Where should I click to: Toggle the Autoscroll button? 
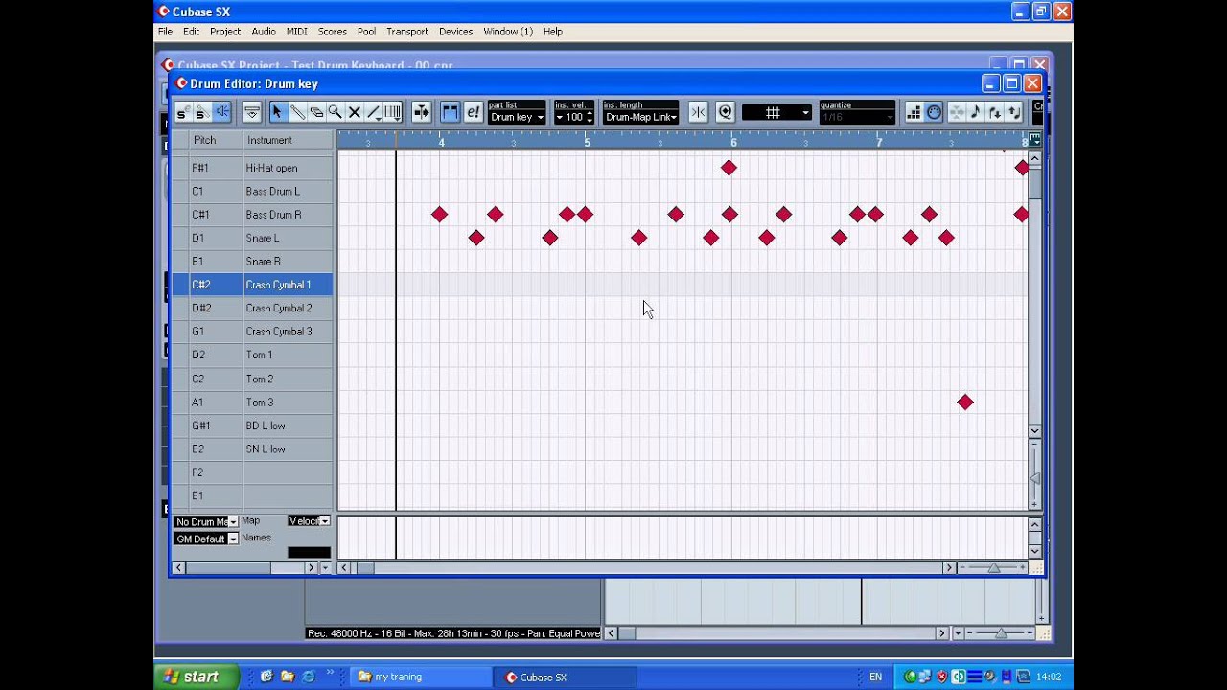tap(421, 113)
